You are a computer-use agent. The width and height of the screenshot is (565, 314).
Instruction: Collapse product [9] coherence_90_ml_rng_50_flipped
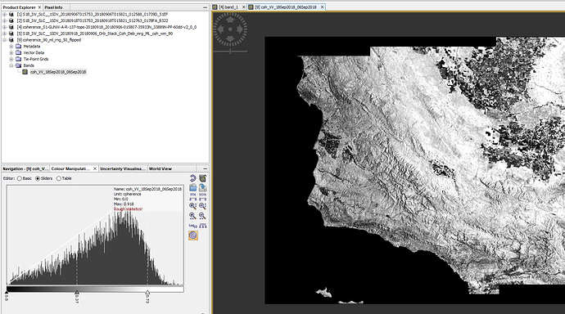[5, 40]
